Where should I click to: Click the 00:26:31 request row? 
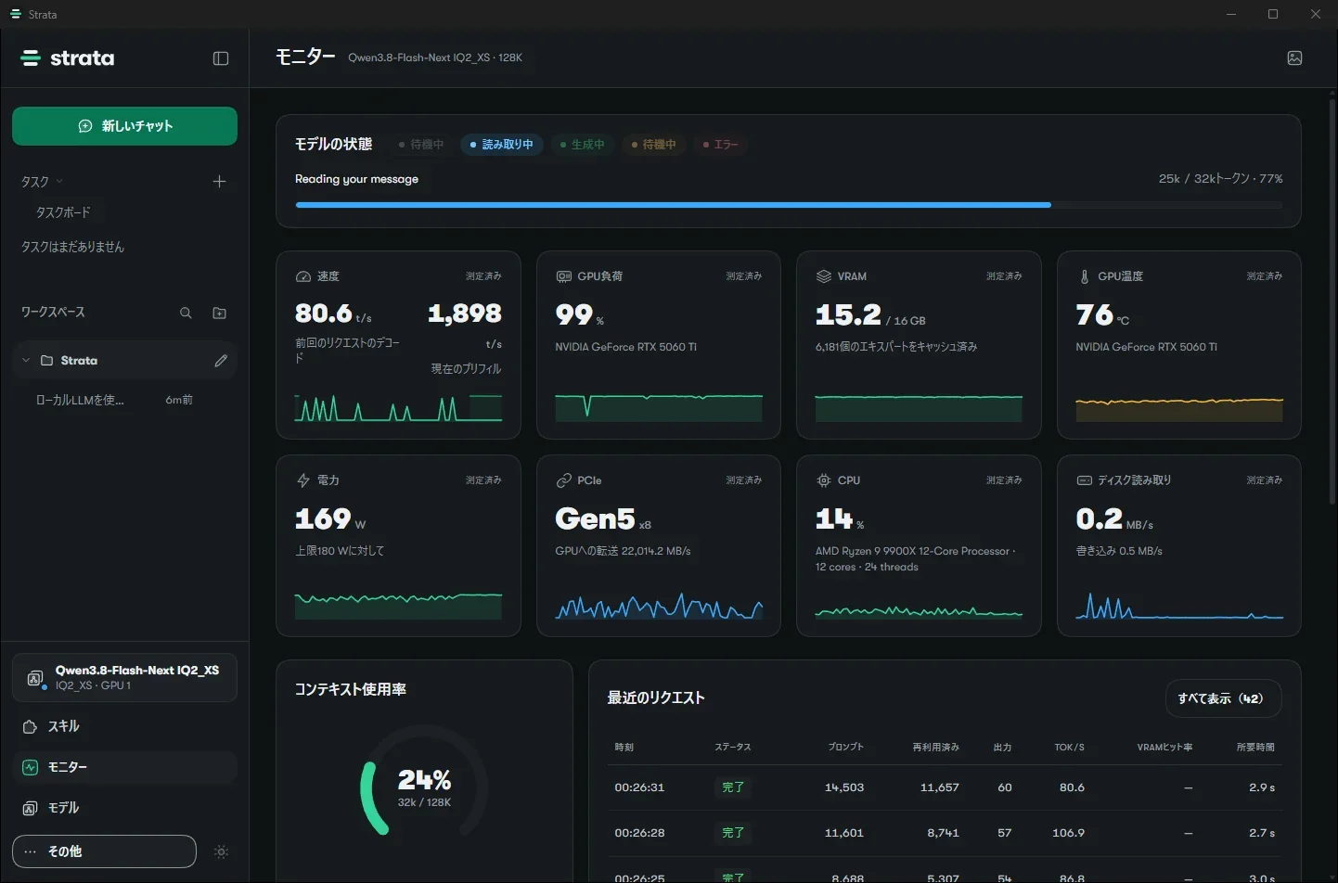(945, 787)
